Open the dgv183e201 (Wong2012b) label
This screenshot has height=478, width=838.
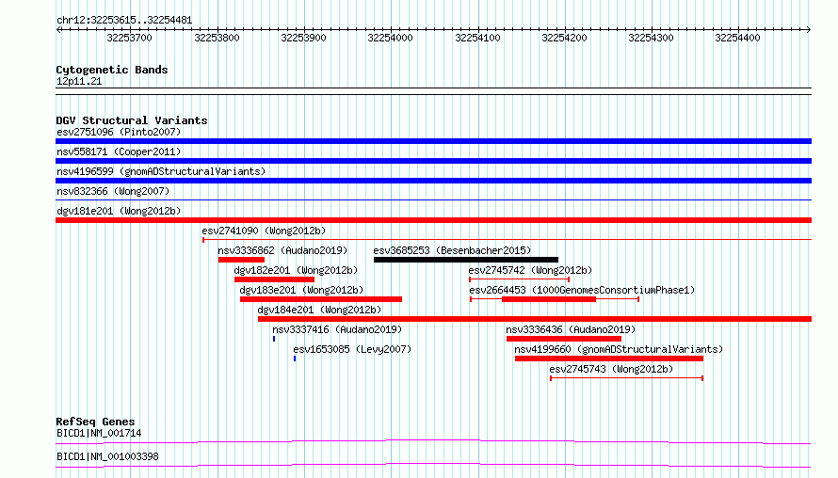point(301,290)
